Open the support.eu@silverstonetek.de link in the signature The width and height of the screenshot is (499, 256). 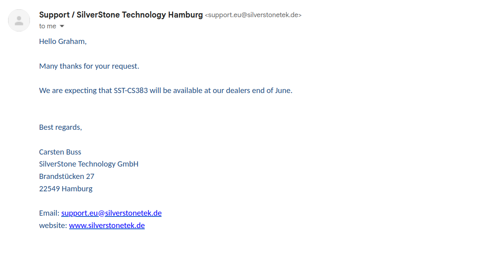pos(111,213)
